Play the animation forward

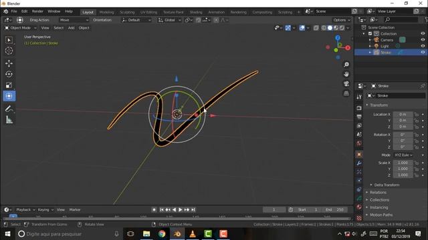(180, 210)
